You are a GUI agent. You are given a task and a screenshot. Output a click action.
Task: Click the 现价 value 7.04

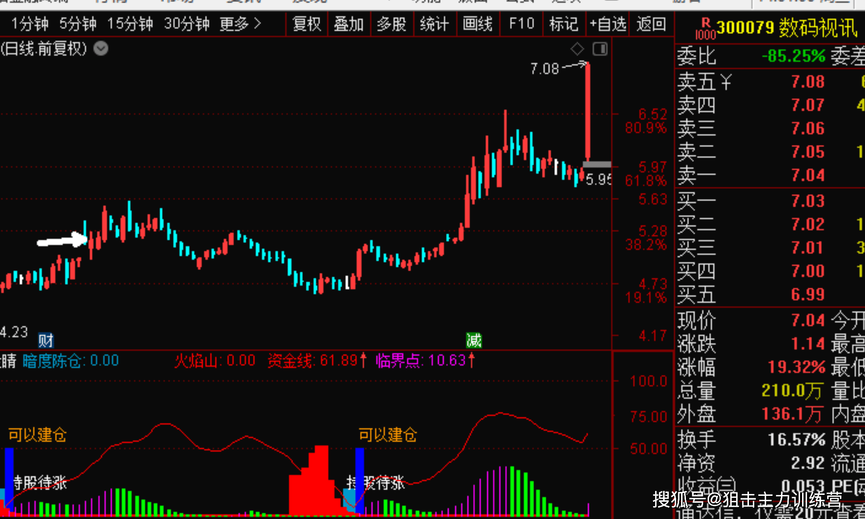coord(807,320)
